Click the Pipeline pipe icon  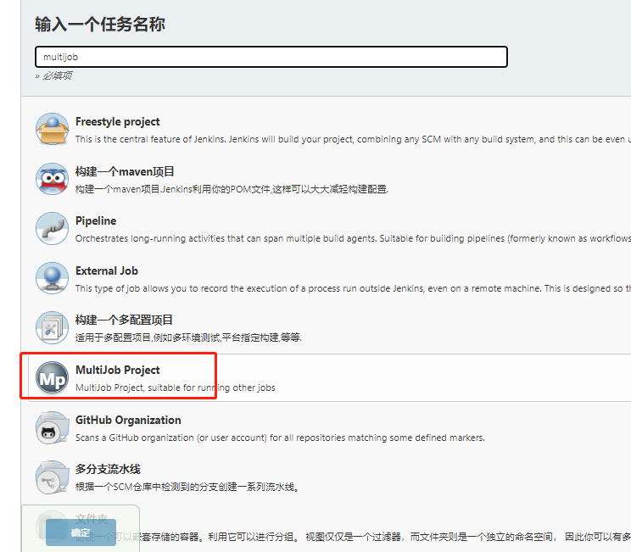coord(52,229)
